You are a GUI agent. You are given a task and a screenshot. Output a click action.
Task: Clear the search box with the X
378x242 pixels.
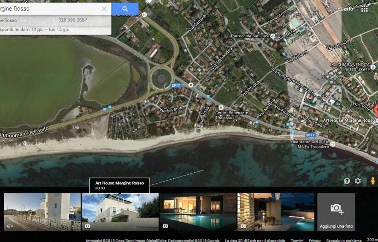click(104, 9)
